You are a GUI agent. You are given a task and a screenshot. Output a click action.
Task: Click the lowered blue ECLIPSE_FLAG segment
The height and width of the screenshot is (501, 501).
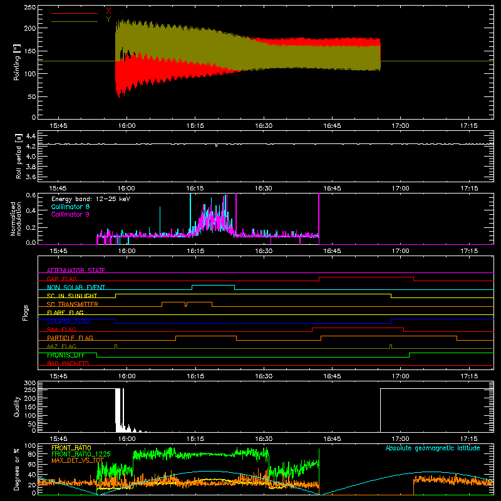[254, 323]
